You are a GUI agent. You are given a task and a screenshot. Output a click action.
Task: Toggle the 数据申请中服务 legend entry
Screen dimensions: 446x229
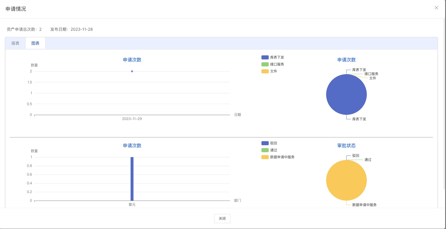pyautogui.click(x=278, y=157)
